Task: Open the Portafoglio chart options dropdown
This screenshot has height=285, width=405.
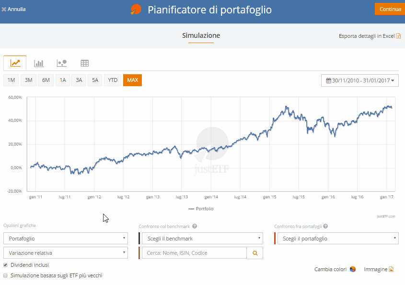Action: pyautogui.click(x=65, y=238)
